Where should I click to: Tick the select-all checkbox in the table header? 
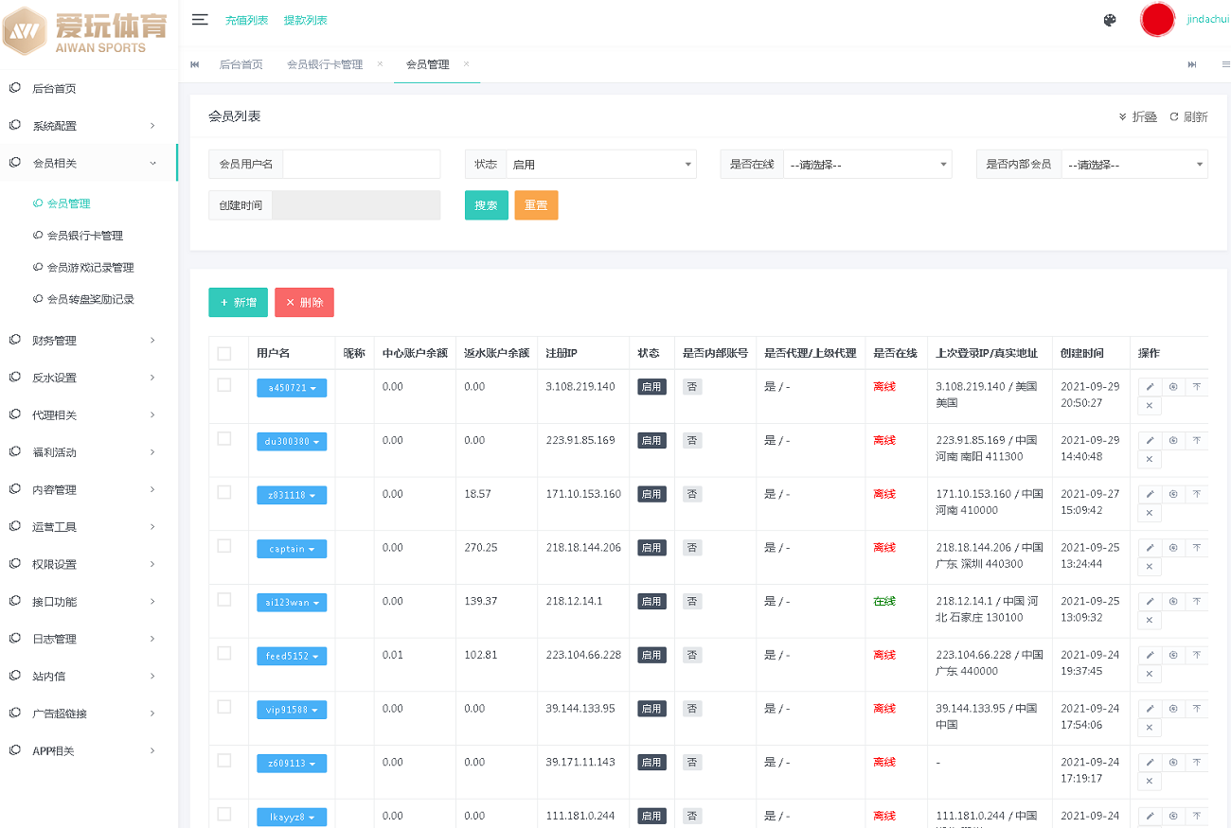pos(224,353)
